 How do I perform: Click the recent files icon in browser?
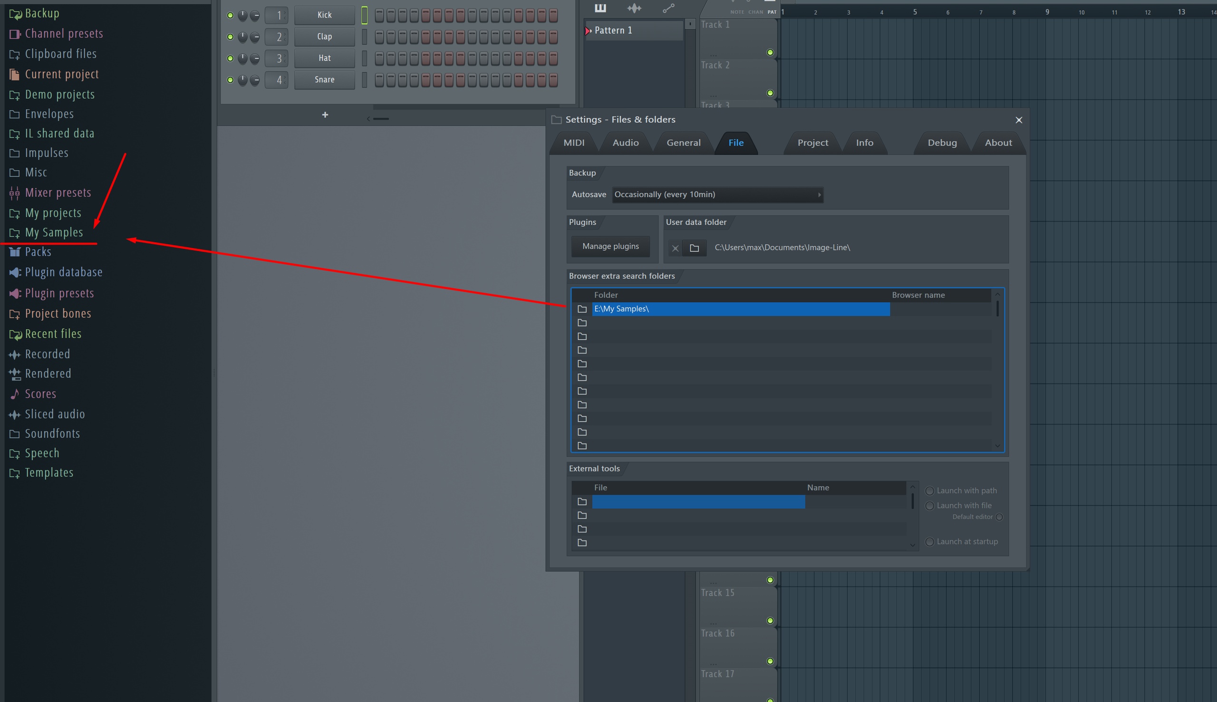pyautogui.click(x=14, y=334)
